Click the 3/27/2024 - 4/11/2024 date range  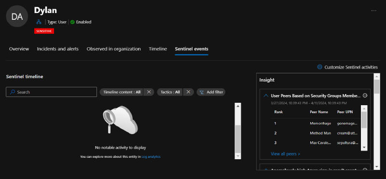click(309, 103)
